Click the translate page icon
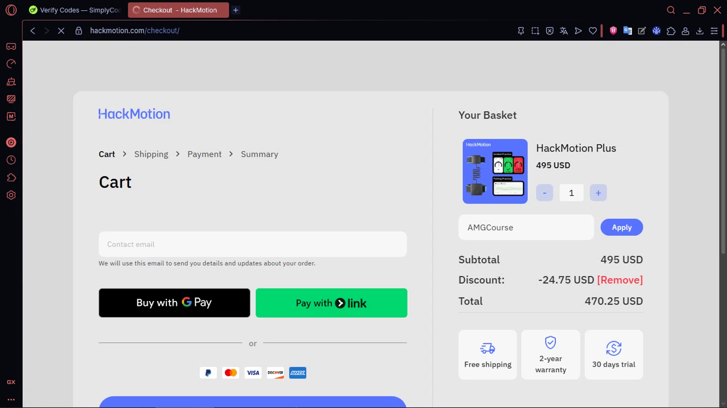 pyautogui.click(x=564, y=30)
